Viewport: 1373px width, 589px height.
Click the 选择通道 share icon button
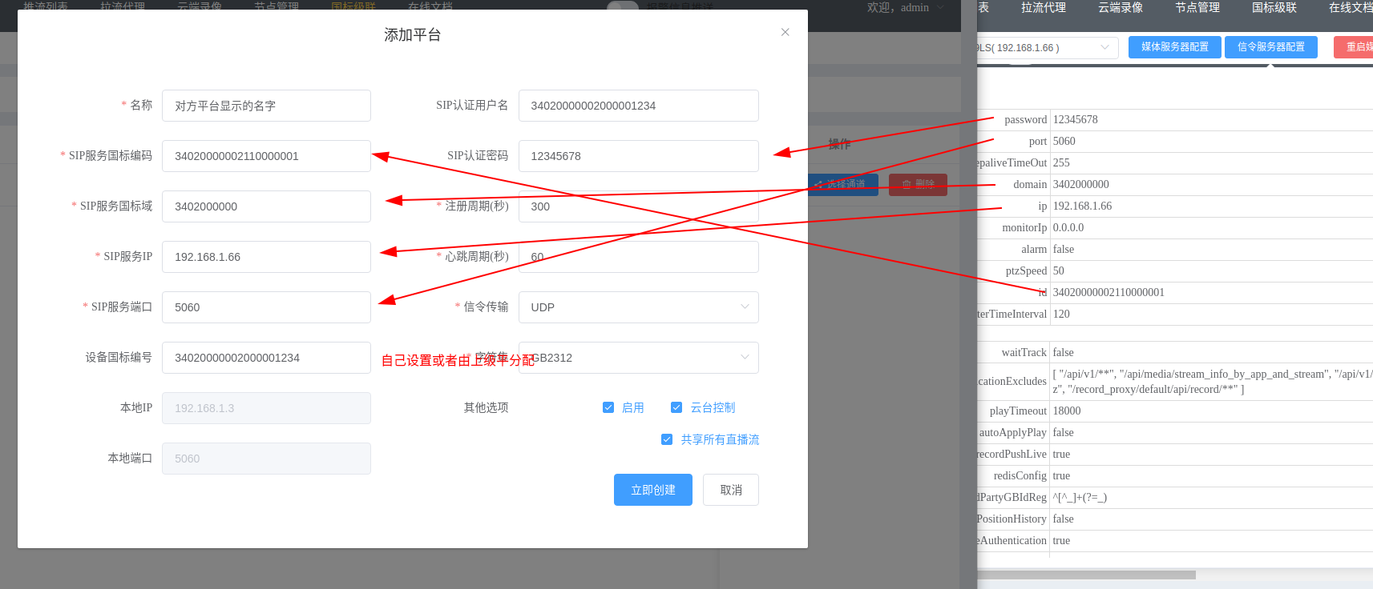coord(842,184)
